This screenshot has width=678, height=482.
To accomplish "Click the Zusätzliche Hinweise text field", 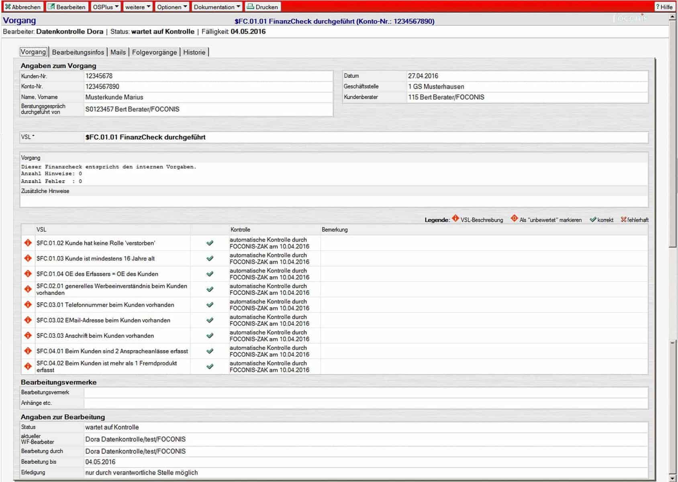I will [x=334, y=201].
